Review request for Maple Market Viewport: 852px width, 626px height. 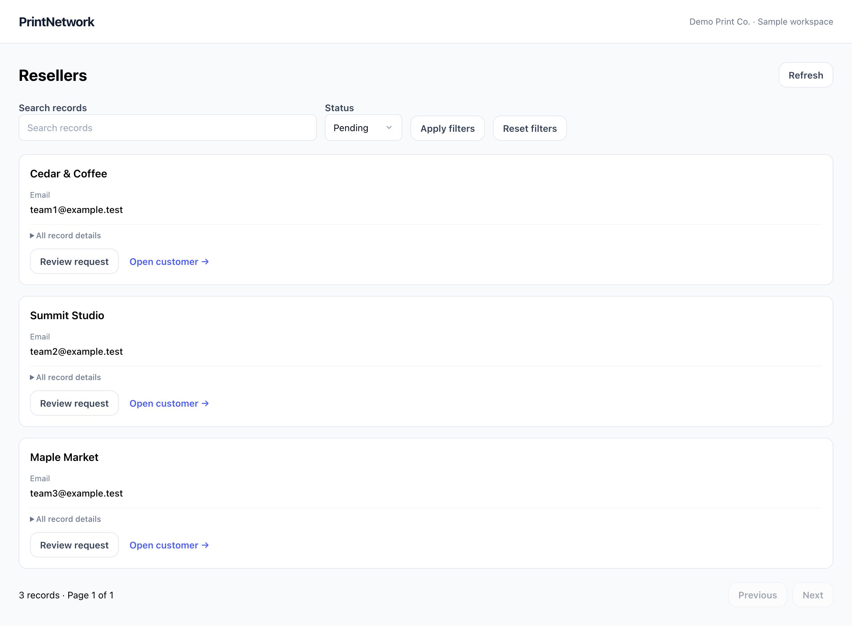(74, 545)
